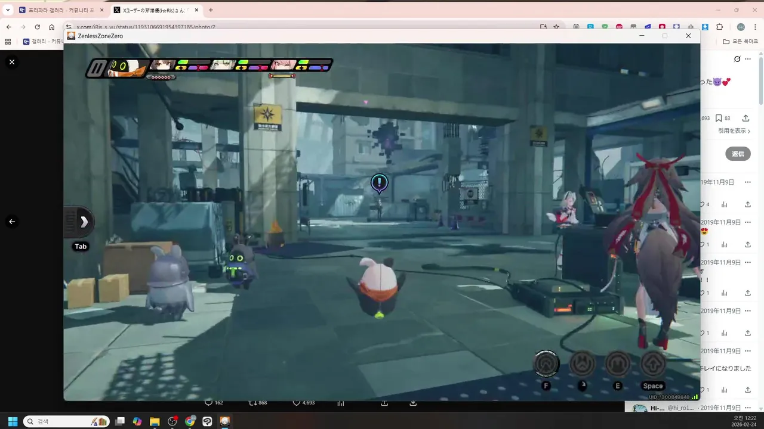Select the dark-haired second character portrait
Screen dimensions: 764x429
[x=161, y=64]
